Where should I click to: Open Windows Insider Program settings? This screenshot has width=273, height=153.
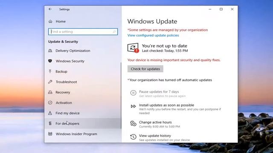[76, 134]
